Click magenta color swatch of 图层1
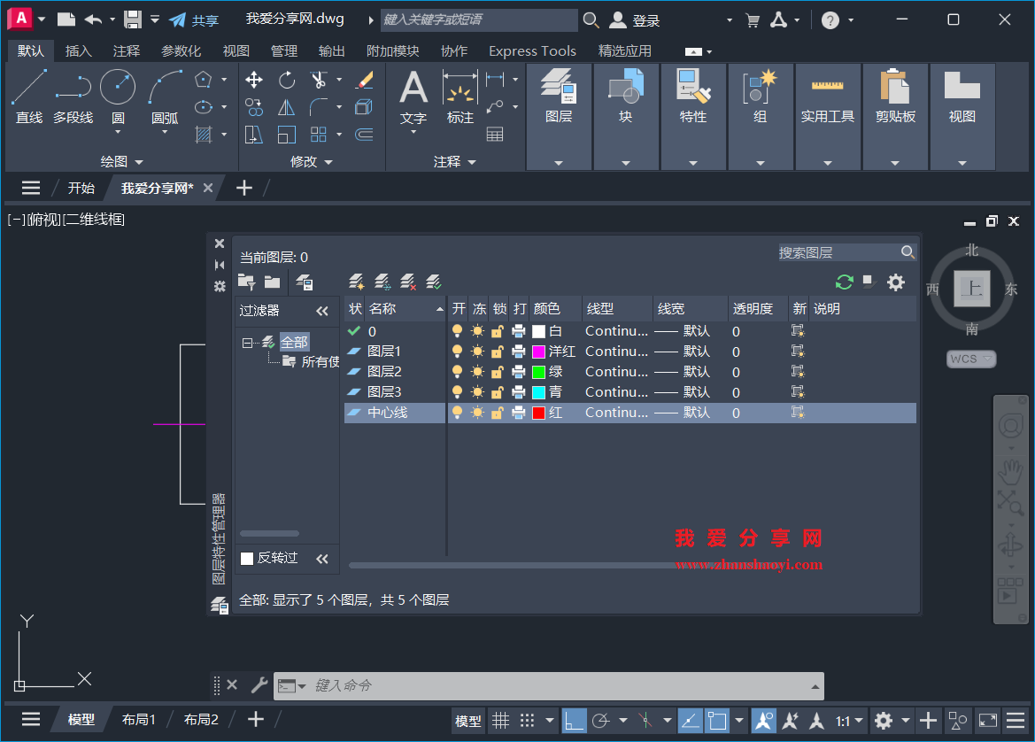The width and height of the screenshot is (1035, 742). [x=538, y=352]
